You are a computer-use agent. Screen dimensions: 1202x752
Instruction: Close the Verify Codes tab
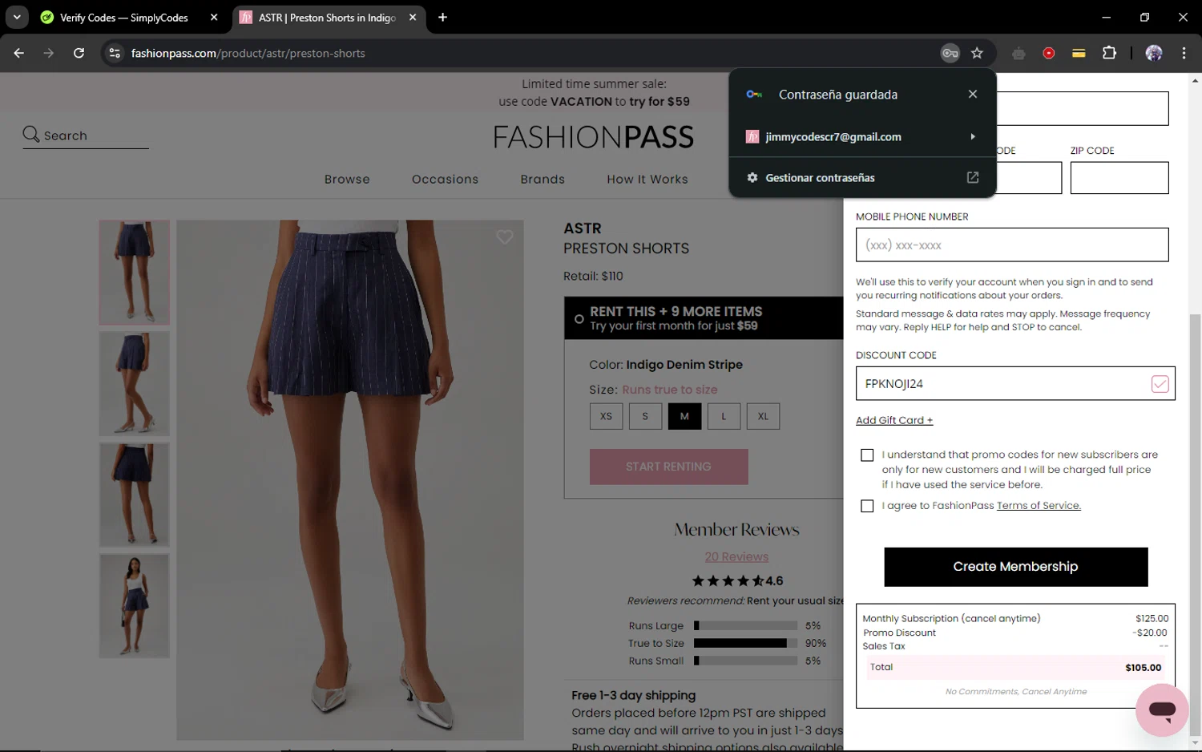214,17
